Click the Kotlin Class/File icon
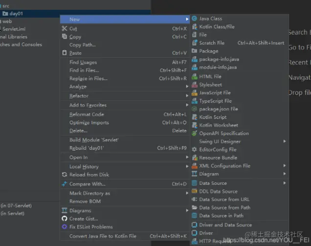 tap(195, 27)
